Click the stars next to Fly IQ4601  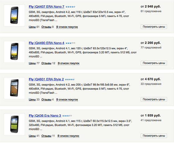click(70, 79)
